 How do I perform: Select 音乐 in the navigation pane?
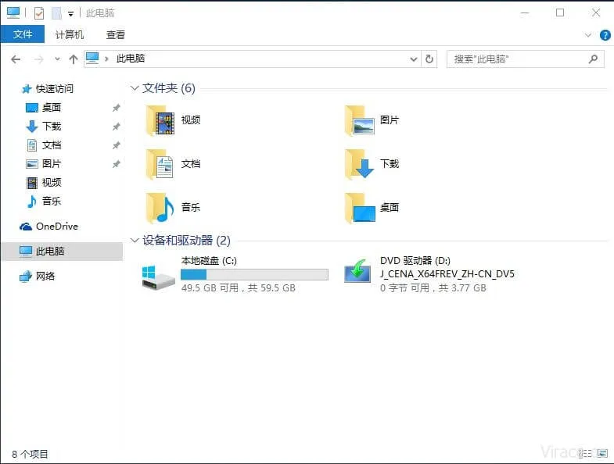click(x=52, y=201)
